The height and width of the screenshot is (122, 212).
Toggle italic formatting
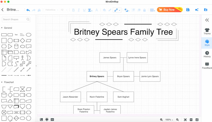coord(79,10)
